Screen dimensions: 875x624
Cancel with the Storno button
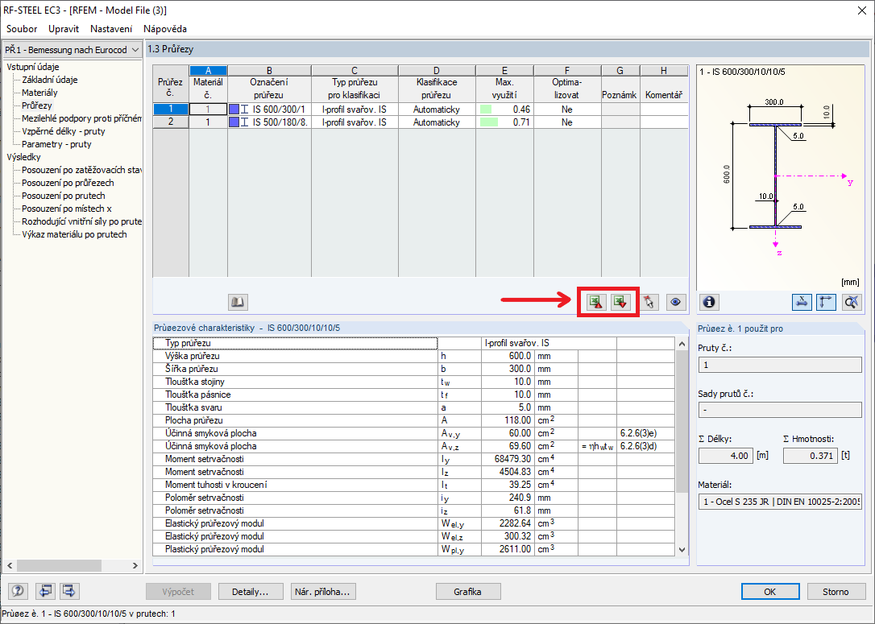pyautogui.click(x=836, y=592)
